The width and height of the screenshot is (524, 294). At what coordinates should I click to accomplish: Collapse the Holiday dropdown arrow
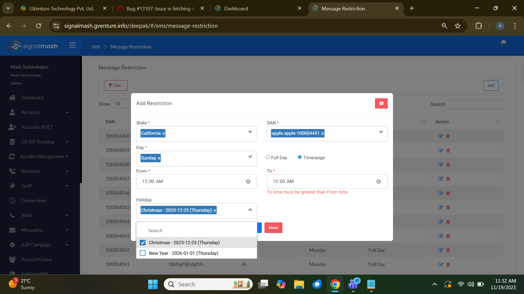coord(250,210)
